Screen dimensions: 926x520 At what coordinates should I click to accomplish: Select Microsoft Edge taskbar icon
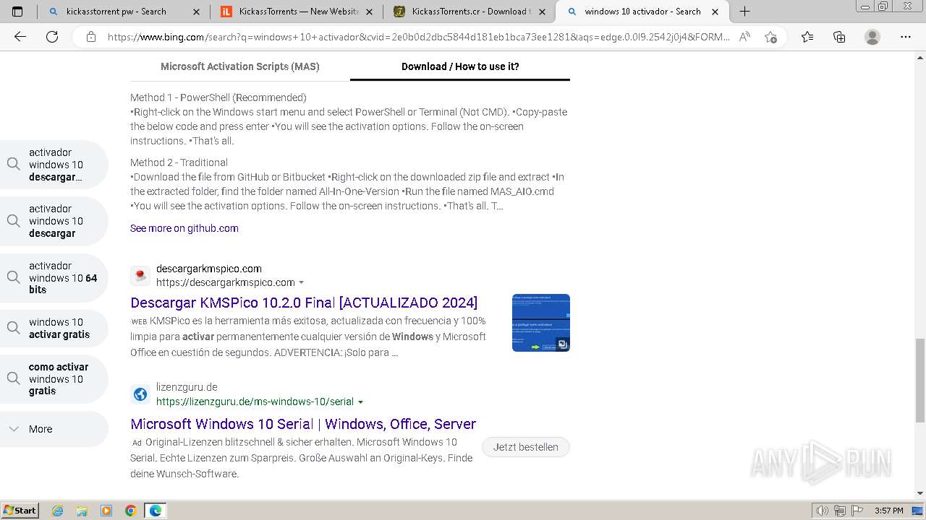(156, 511)
